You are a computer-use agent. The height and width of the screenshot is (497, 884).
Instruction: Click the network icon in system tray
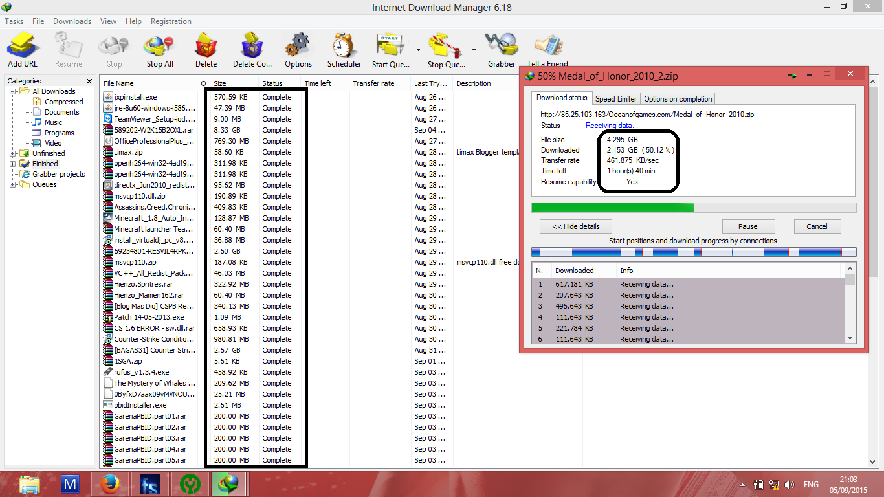pos(775,484)
